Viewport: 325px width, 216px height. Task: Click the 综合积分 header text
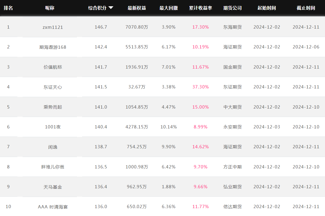[97, 8]
